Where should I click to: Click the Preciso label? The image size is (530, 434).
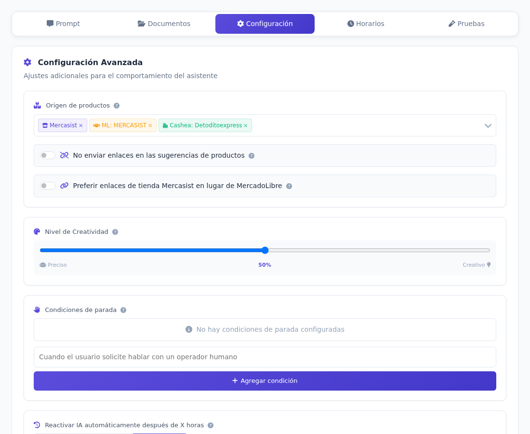click(57, 265)
